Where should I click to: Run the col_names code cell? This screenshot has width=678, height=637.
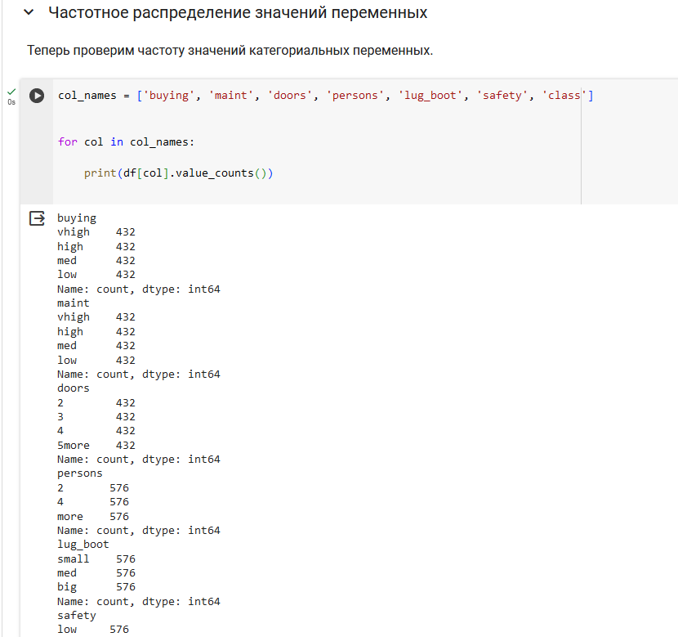pyautogui.click(x=37, y=95)
